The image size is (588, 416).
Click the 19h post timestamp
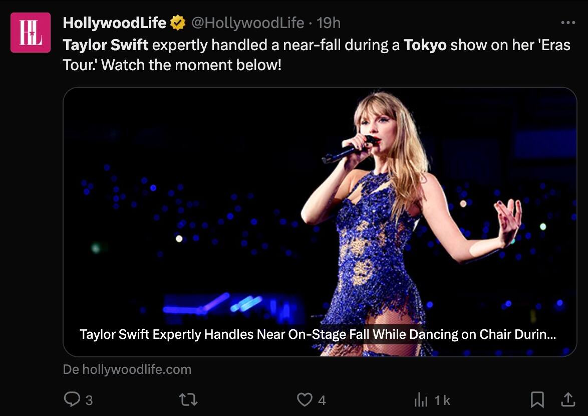[x=329, y=23]
